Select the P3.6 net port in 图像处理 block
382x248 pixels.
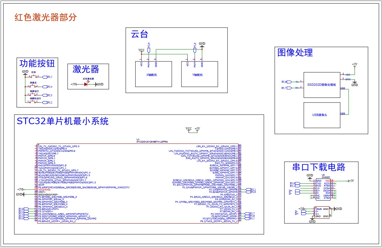[286, 82]
